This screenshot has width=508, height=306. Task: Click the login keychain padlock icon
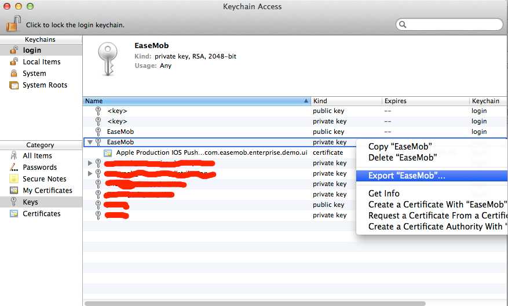point(14,50)
